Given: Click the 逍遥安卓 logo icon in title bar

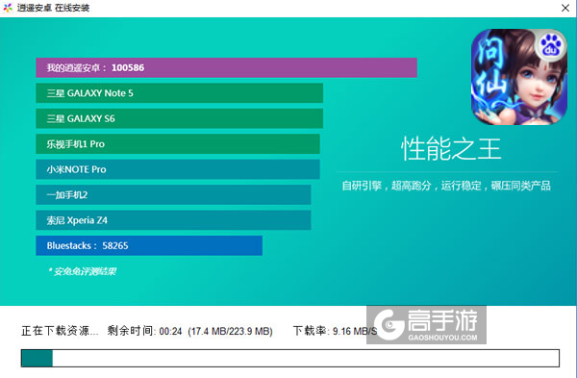Looking at the screenshot, I should click(8, 8).
